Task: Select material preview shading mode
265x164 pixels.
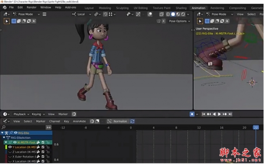Action: [178, 14]
